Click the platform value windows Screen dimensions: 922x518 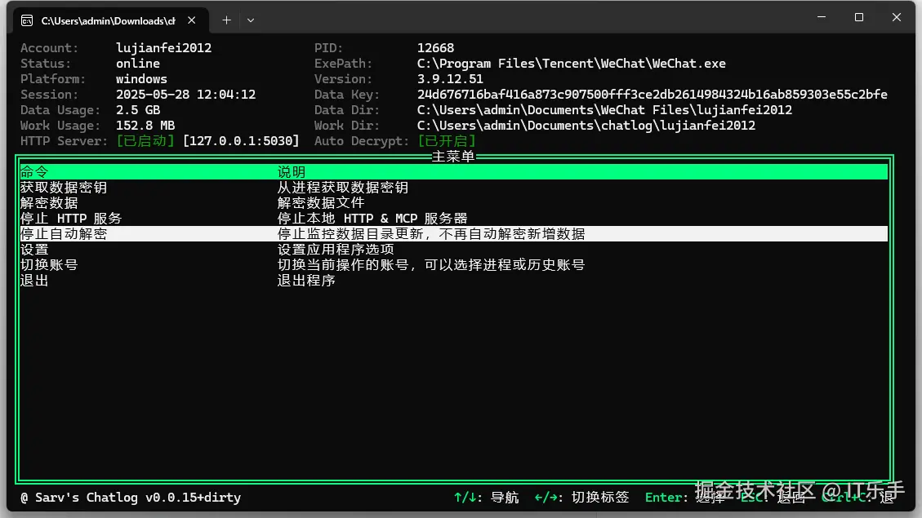[x=141, y=78]
